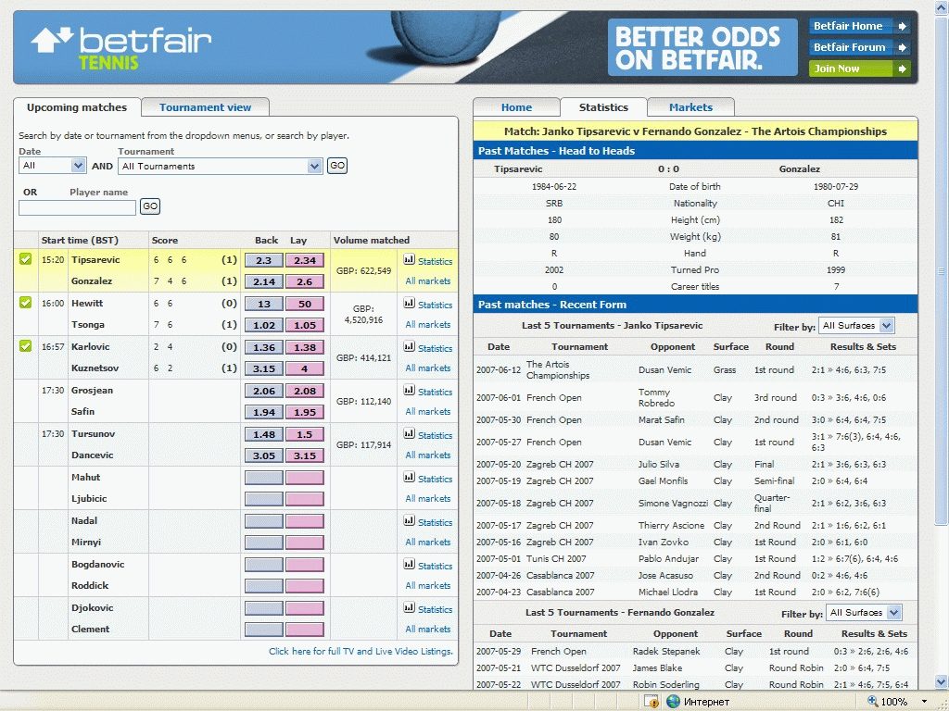Toggle the Karlovic v Kuznetsov match checkbox

(x=26, y=346)
